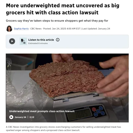Click the ground meat in the video thumbnail
The height and width of the screenshot is (133, 133).
[x=66, y=78]
